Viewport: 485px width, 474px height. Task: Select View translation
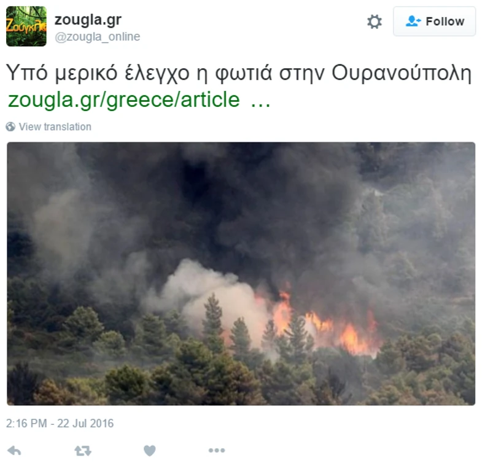(55, 126)
